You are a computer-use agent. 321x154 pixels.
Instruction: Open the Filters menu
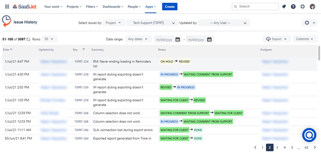point(92,6)
